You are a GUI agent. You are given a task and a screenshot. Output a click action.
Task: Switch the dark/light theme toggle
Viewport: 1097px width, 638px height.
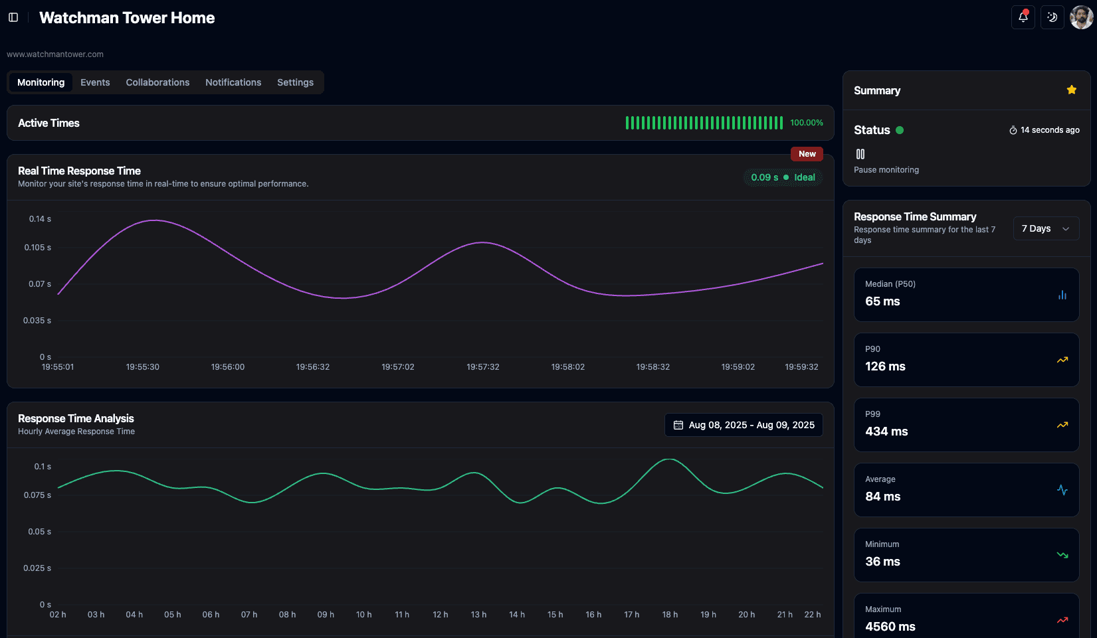click(x=1052, y=17)
